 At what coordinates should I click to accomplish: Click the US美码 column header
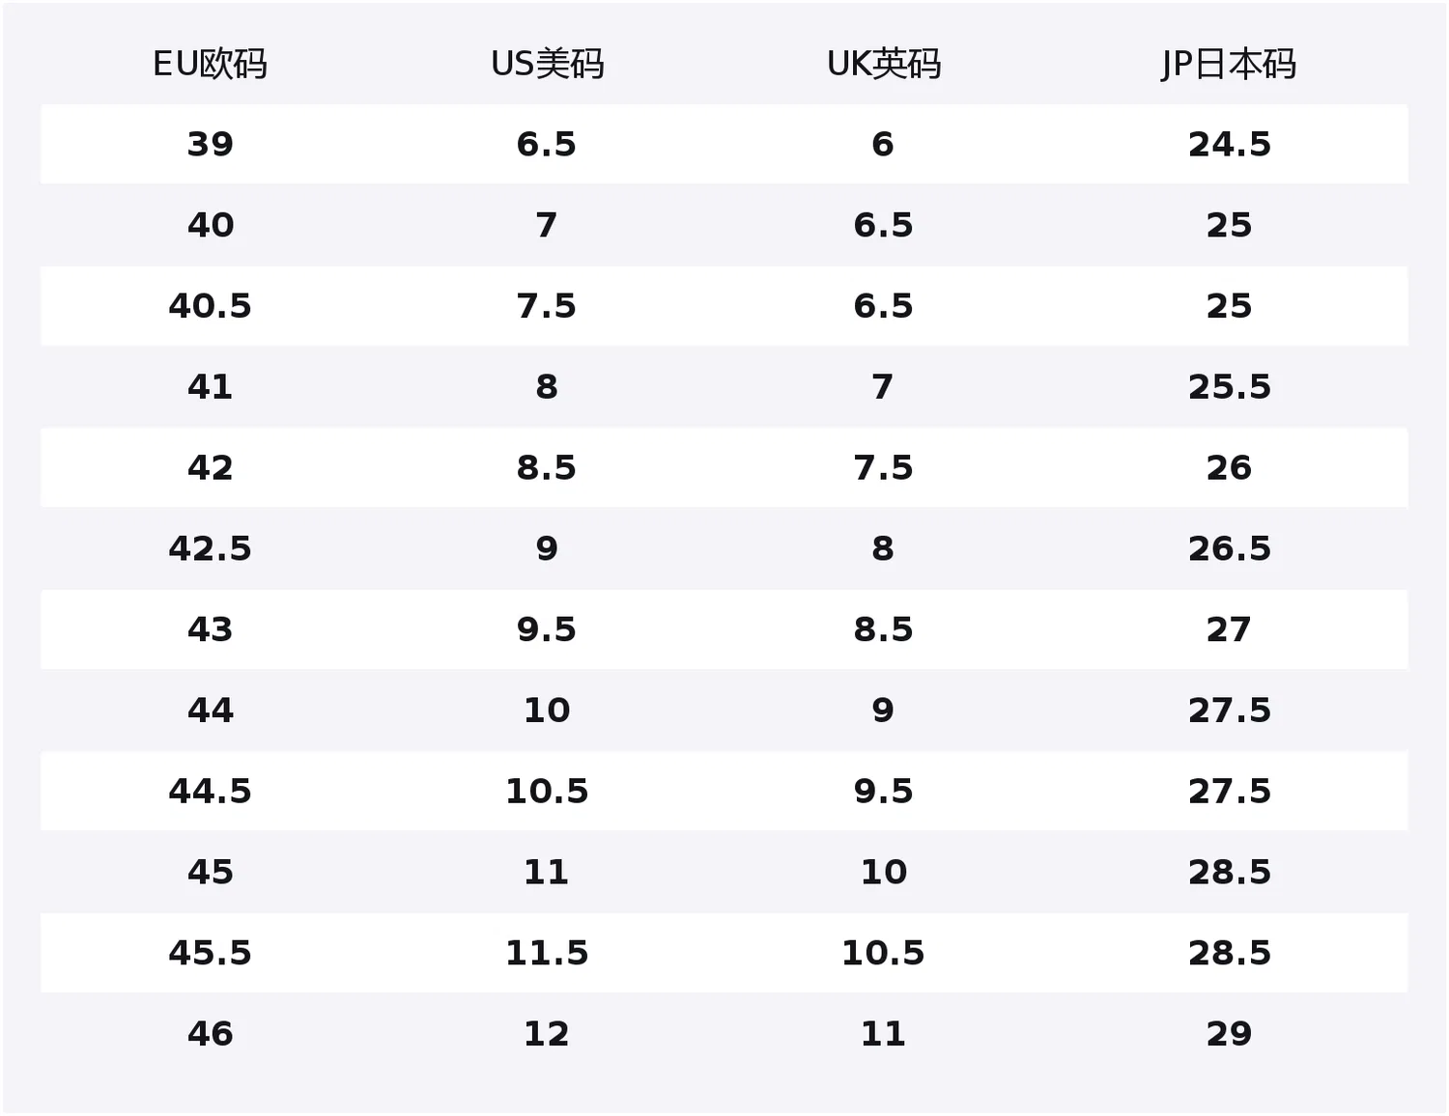(547, 64)
